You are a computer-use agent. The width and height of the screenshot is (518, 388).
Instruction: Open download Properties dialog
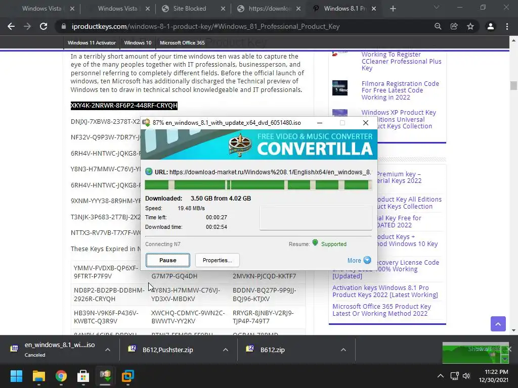click(x=218, y=260)
